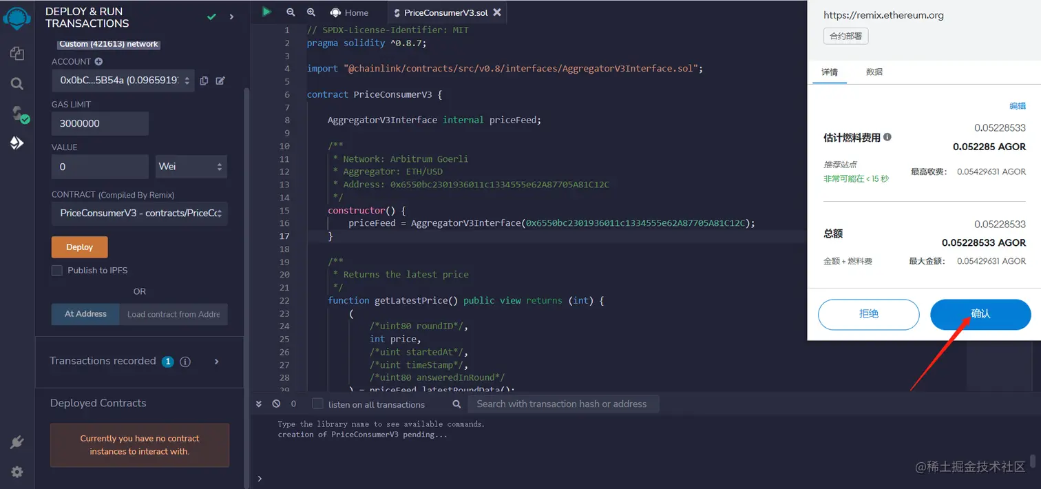Click the Transactions recorded count badge
The width and height of the screenshot is (1041, 489).
[x=167, y=362]
